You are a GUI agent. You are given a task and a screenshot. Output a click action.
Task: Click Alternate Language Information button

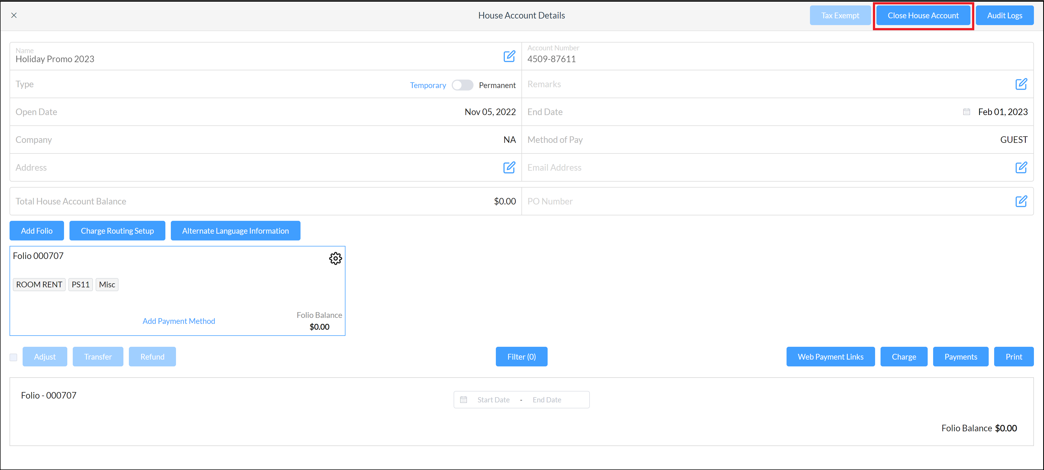click(x=235, y=231)
